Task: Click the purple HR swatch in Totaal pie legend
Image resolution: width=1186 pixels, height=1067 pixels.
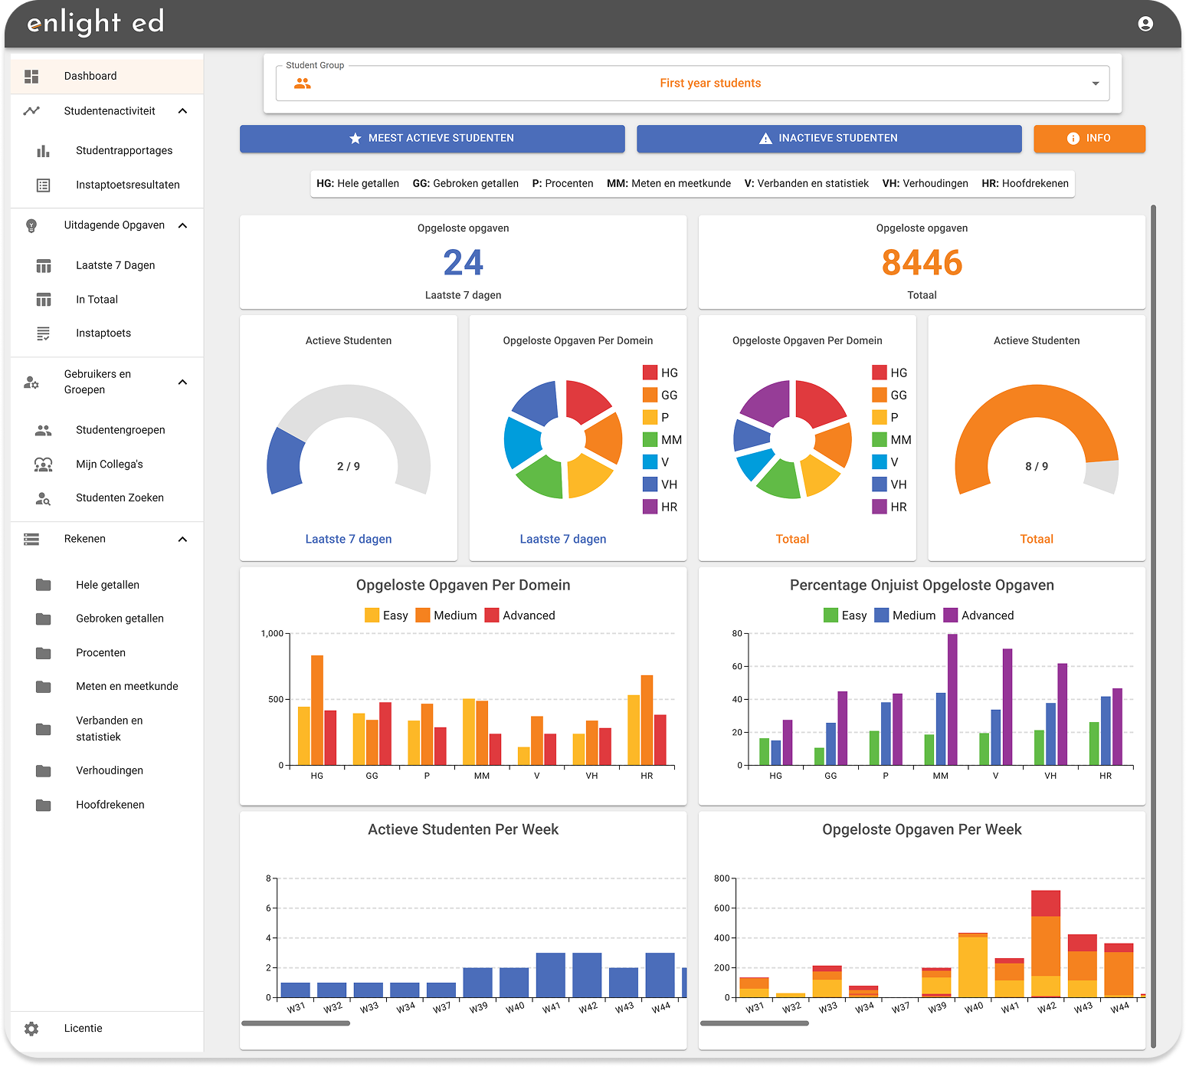Action: click(880, 507)
